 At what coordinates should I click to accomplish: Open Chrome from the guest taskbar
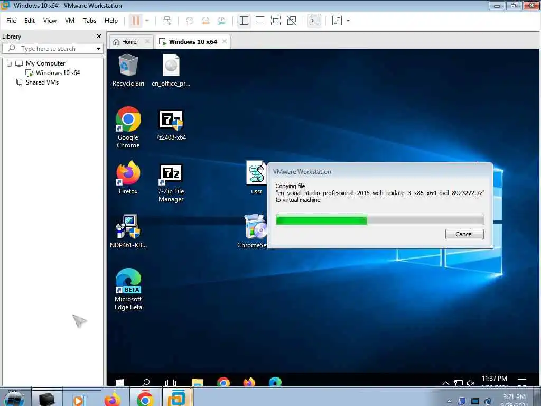(223, 382)
